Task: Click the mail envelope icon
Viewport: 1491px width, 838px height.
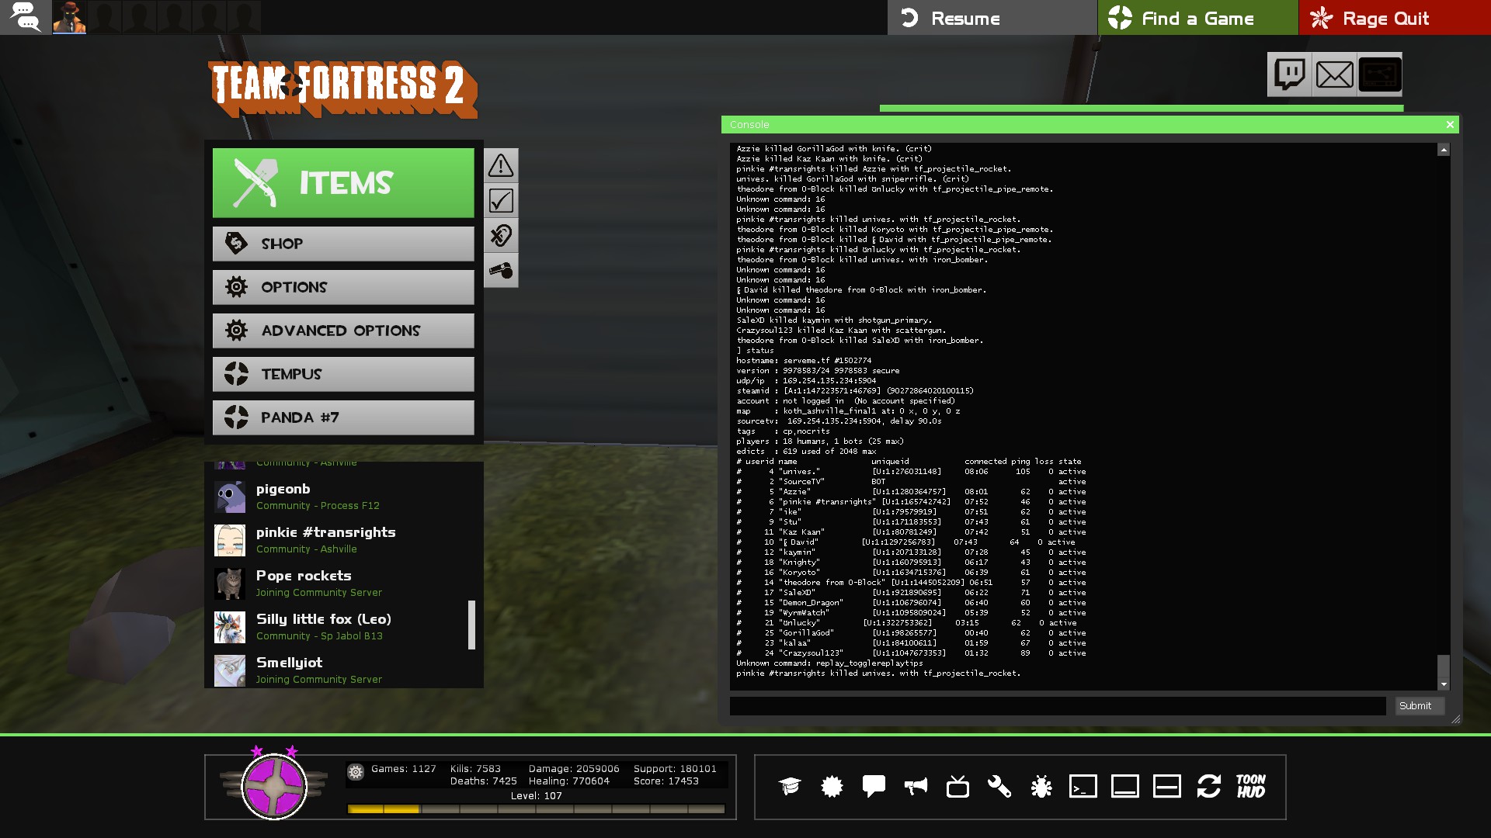Action: tap(1334, 75)
